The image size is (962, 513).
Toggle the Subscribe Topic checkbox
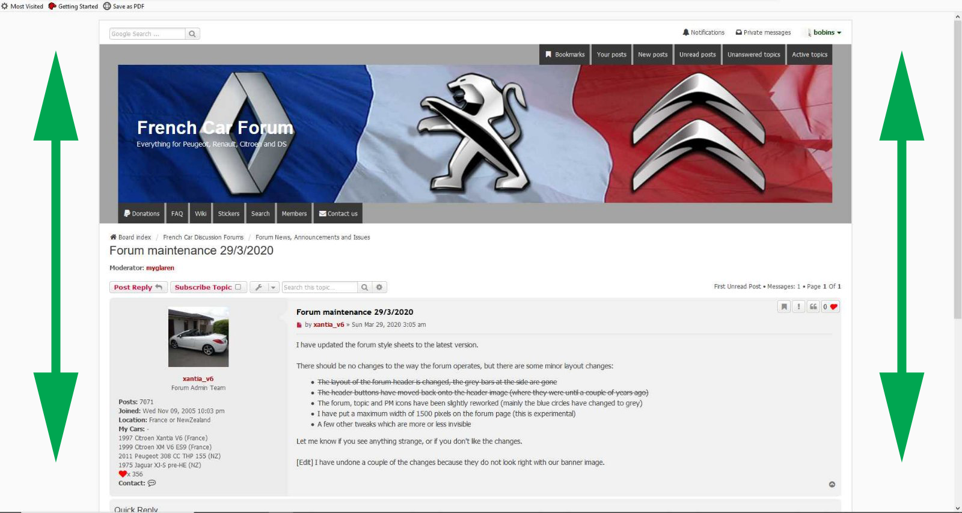click(x=238, y=287)
